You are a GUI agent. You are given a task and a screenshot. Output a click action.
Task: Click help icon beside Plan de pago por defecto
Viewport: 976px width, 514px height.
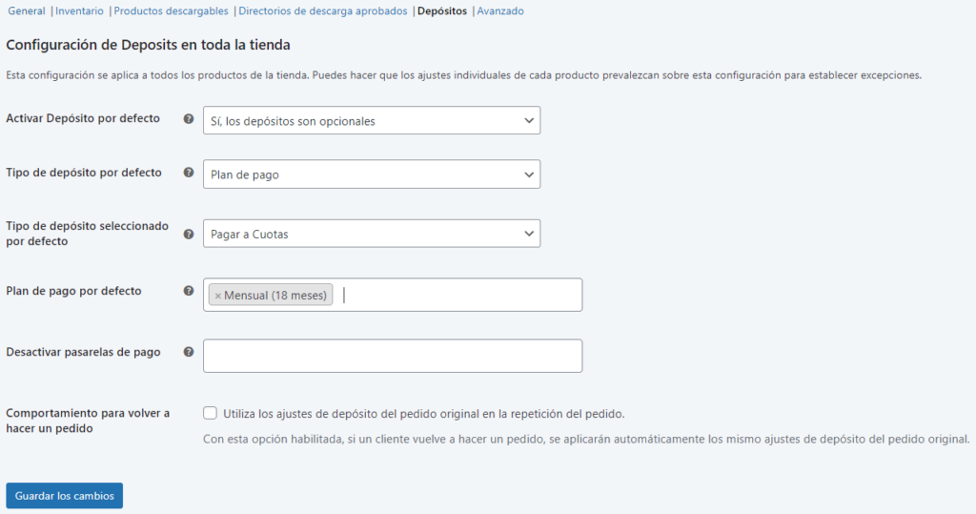point(189,291)
